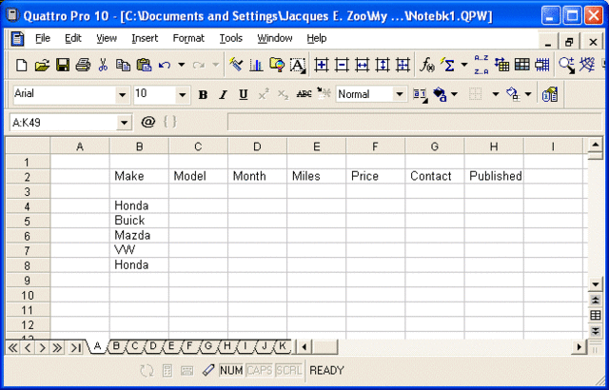
Task: Open the Help menu
Action: (x=317, y=38)
